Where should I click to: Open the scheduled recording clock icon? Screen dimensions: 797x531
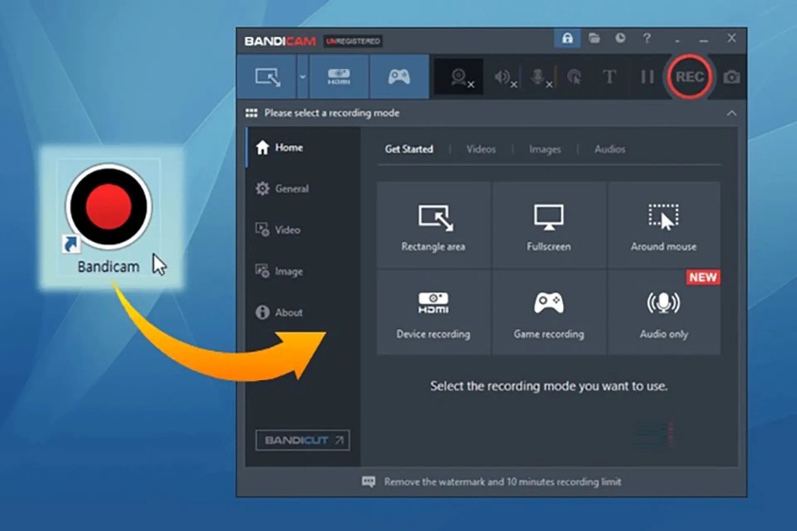coord(620,39)
